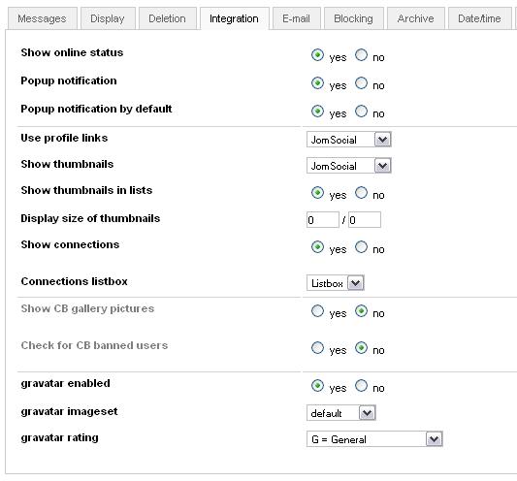
Task: Open the Display tab
Action: click(x=108, y=18)
